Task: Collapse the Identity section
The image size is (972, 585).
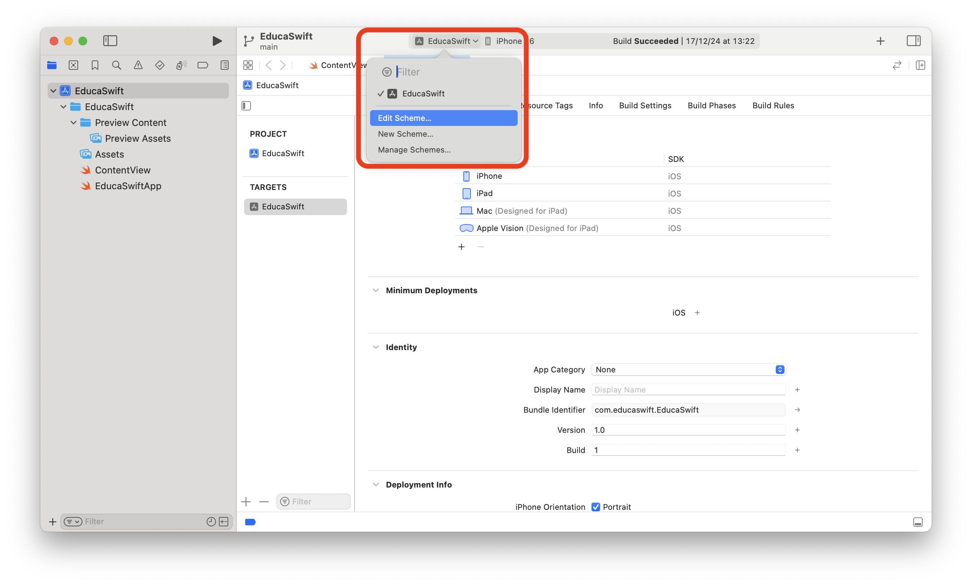Action: [376, 347]
